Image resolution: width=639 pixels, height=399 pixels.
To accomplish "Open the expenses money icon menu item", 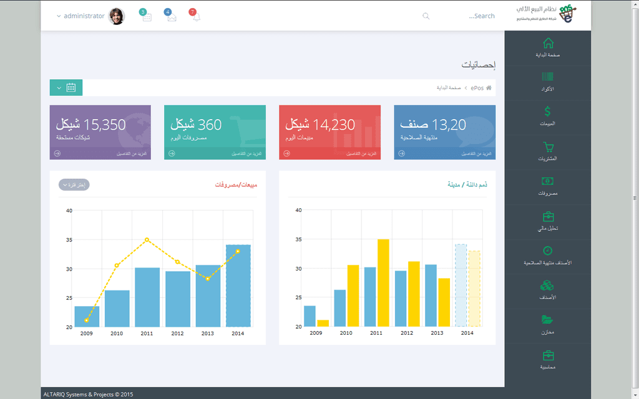I will click(547, 181).
